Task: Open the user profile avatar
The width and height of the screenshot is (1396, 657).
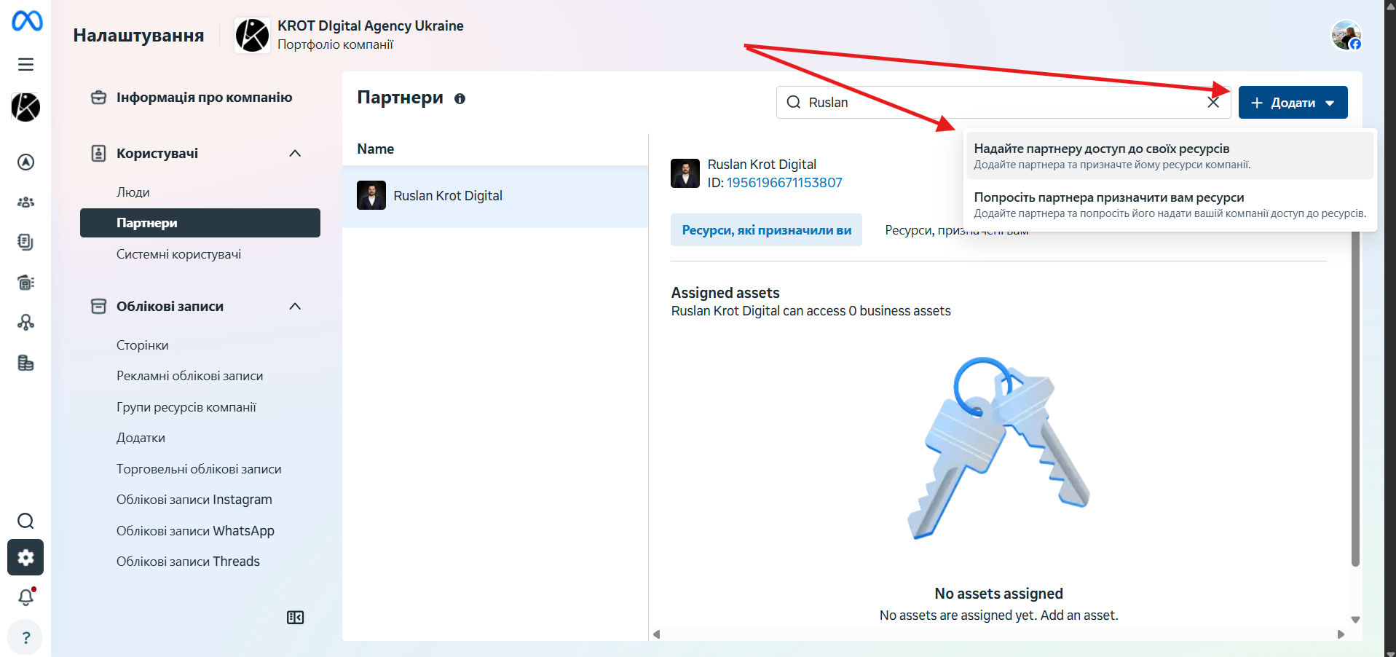Action: click(1346, 35)
